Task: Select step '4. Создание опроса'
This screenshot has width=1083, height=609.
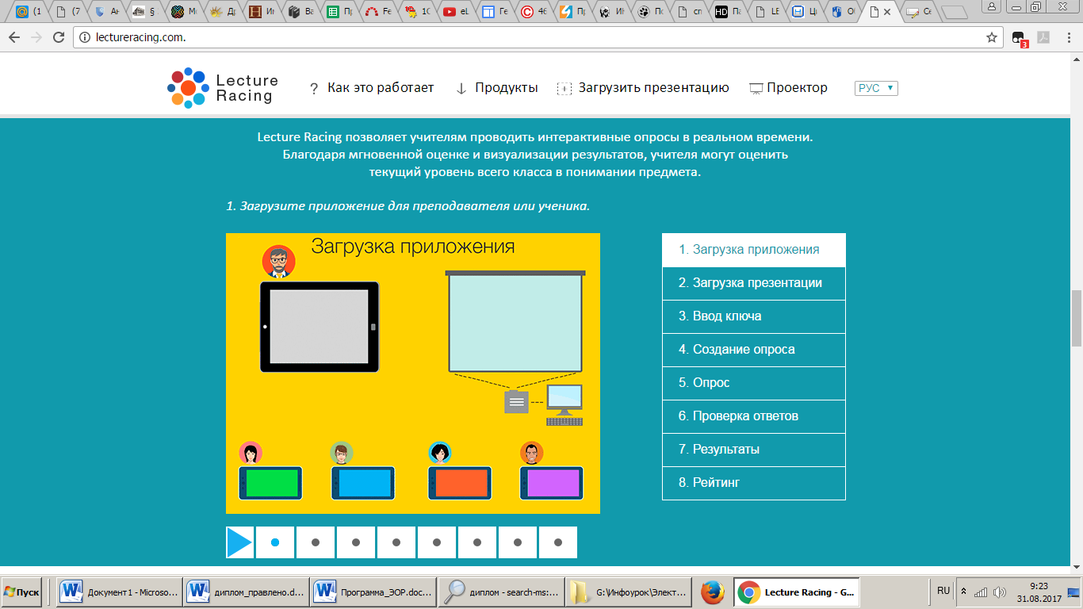Action: 754,350
